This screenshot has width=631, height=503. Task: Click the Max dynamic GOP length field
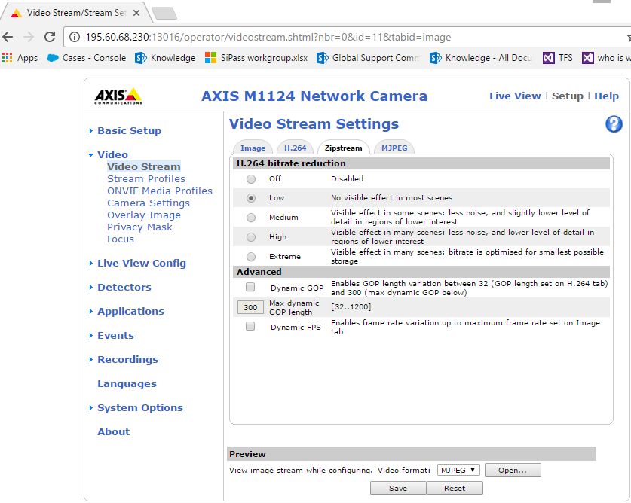click(249, 306)
